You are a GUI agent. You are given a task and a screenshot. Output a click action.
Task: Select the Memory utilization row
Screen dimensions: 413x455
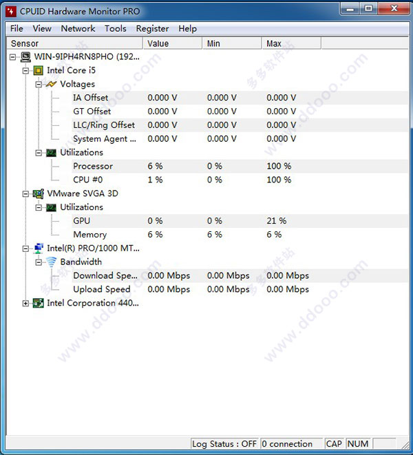[240, 235]
